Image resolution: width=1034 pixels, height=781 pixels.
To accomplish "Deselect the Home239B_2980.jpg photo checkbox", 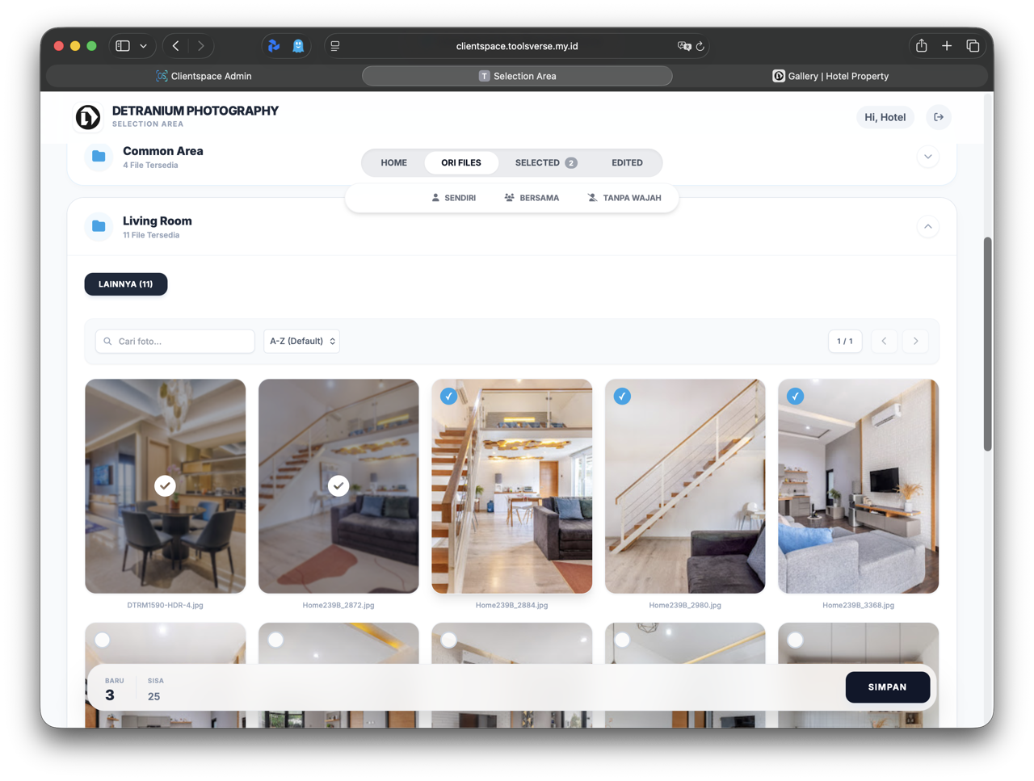I will pyautogui.click(x=622, y=397).
